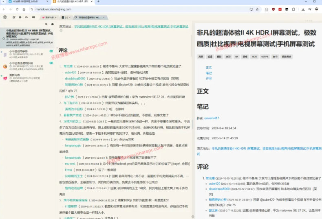Reload the page with the refresh icon
Screen dimensions: 322x219
pyautogui.click(x=17, y=9)
